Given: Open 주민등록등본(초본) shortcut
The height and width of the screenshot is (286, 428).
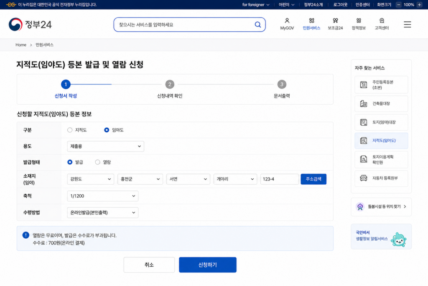Looking at the screenshot, I should [x=381, y=85].
